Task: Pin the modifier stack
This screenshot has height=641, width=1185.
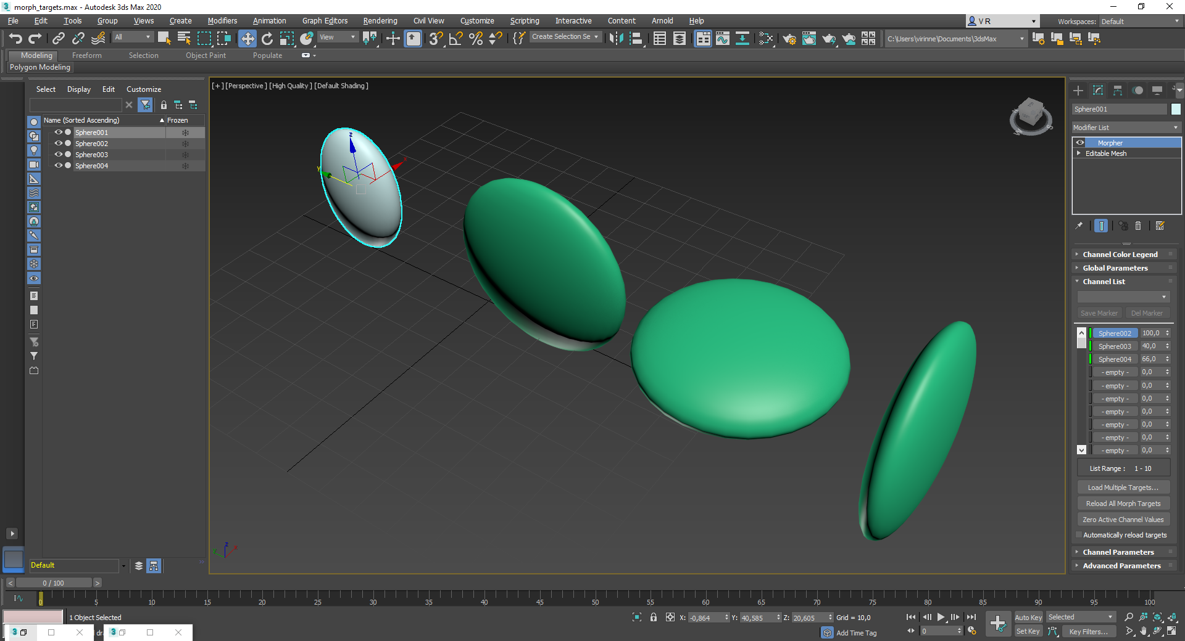Action: click(1079, 226)
